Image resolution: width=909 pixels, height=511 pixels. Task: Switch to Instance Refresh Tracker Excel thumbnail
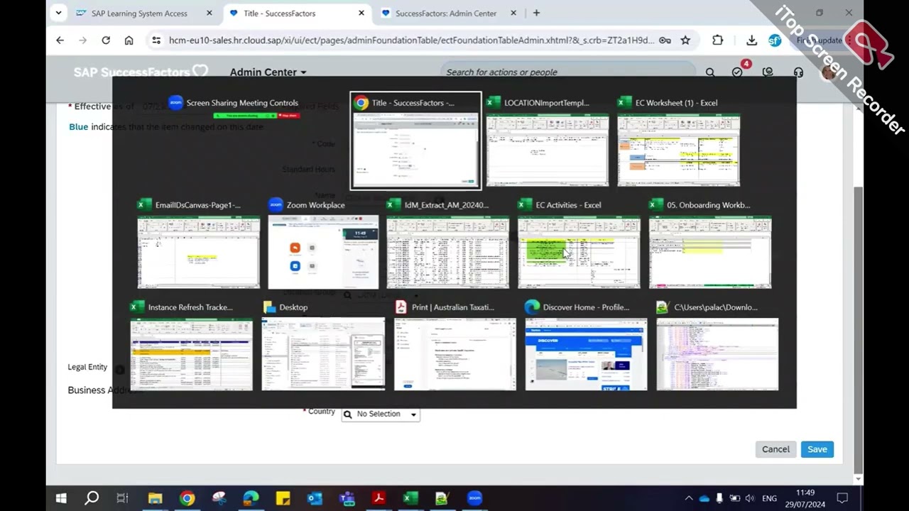click(192, 346)
